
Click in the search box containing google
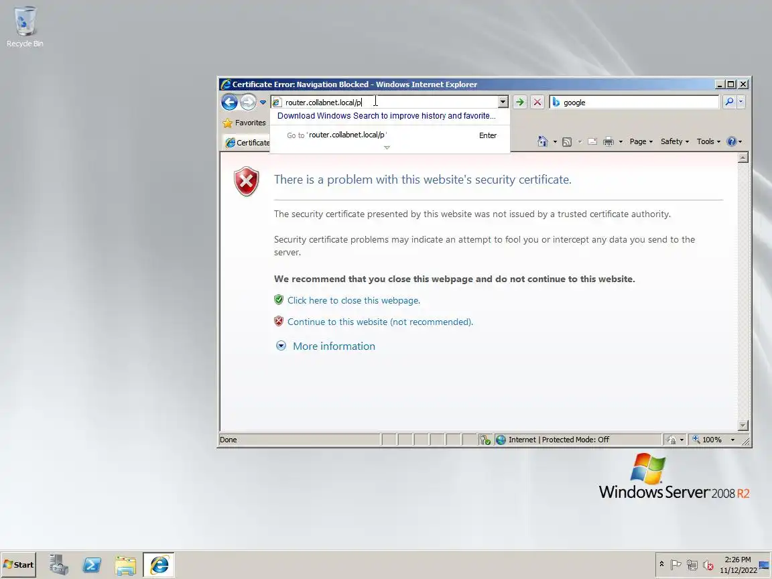pyautogui.click(x=640, y=103)
